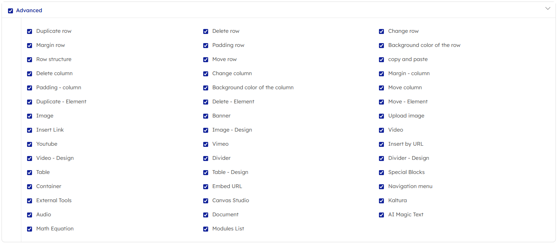
Task: Uncheck the Duplicate row checkbox
Action: click(30, 31)
